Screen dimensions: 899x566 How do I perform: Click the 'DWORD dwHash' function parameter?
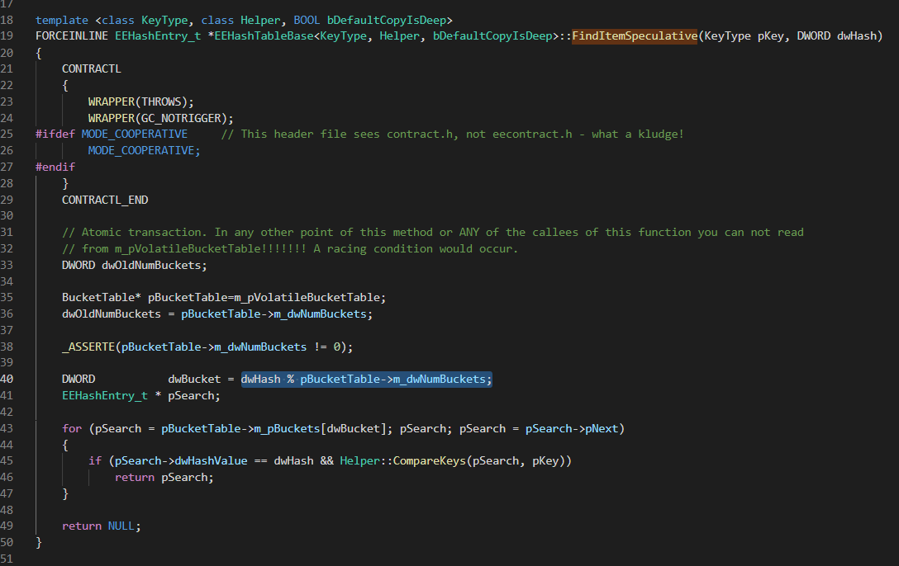[836, 36]
